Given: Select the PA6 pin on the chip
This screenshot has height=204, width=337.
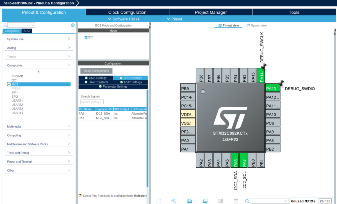Looking at the screenshot, I should [x=235, y=160].
